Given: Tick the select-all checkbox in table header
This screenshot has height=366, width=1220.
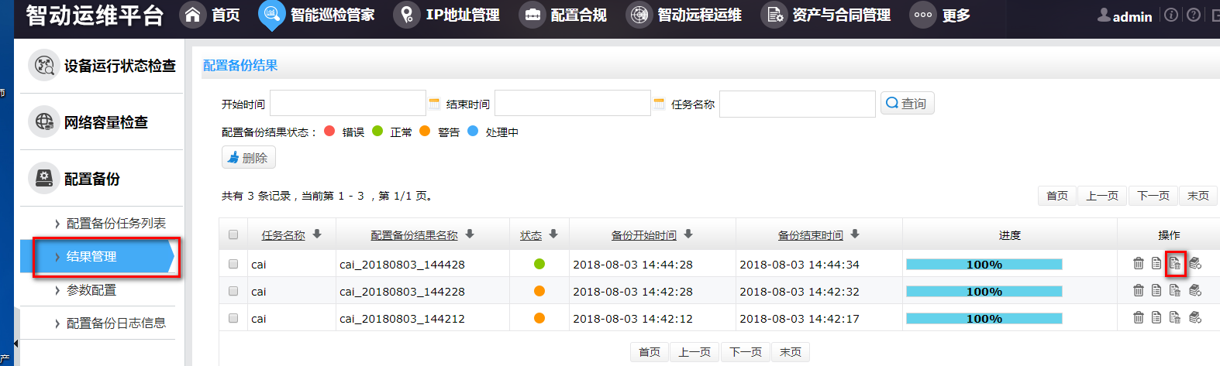Looking at the screenshot, I should tap(233, 234).
